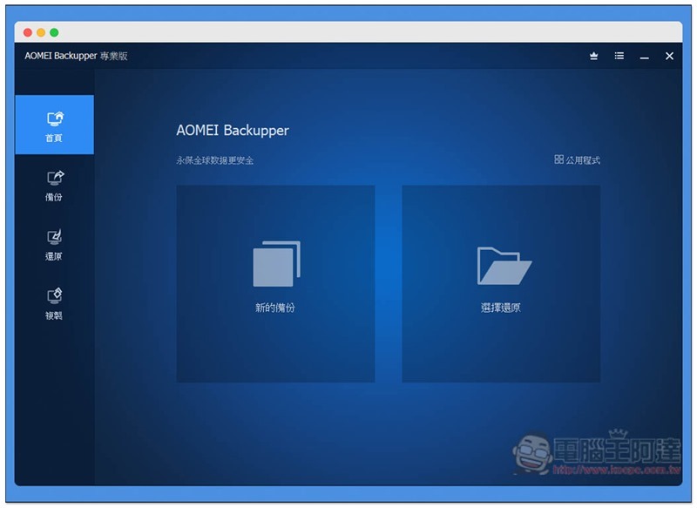Open the hamburger menu icon at top right
This screenshot has height=508, width=697.
pyautogui.click(x=619, y=56)
